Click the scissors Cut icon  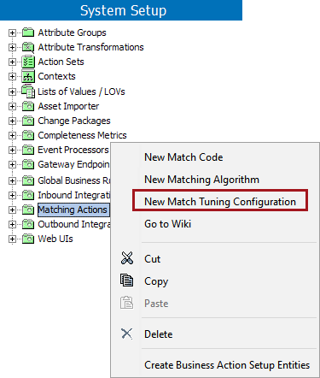pyautogui.click(x=127, y=258)
